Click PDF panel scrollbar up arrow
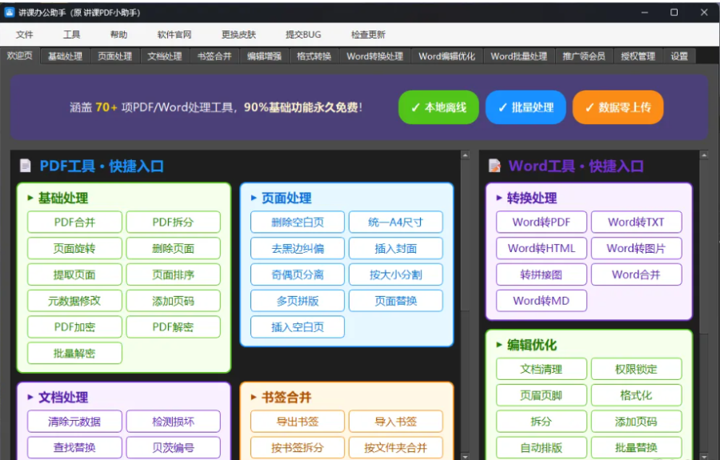The width and height of the screenshot is (720, 460). (x=465, y=155)
